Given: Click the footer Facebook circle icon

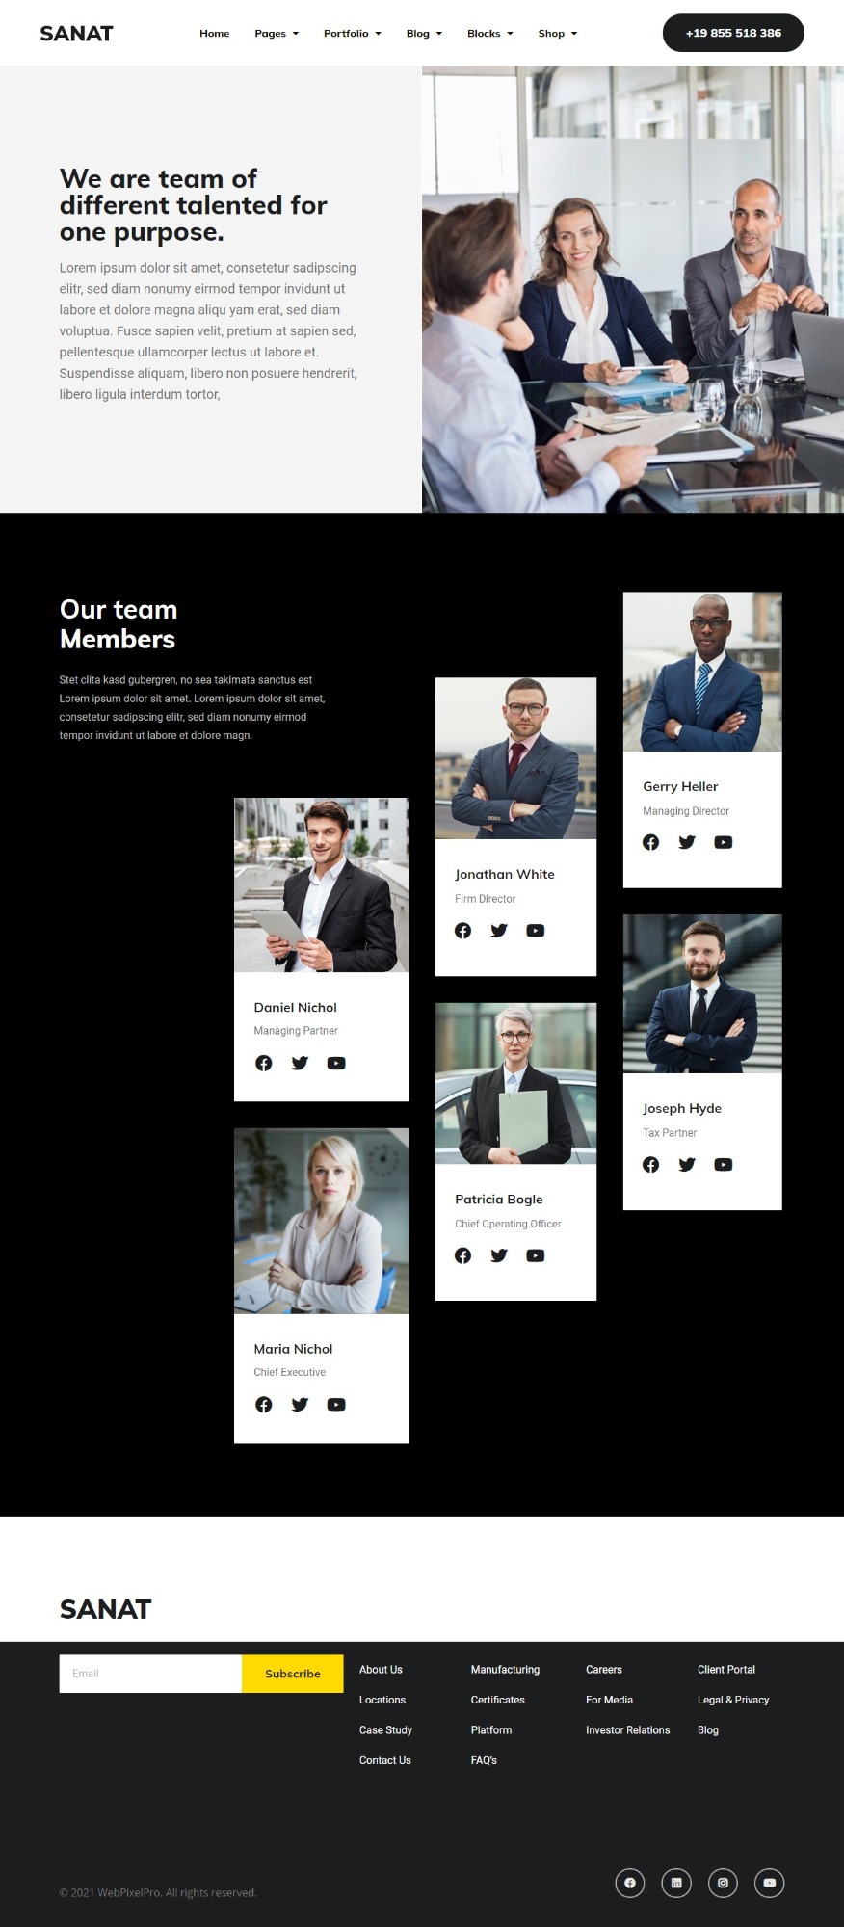Looking at the screenshot, I should pyautogui.click(x=630, y=1883).
